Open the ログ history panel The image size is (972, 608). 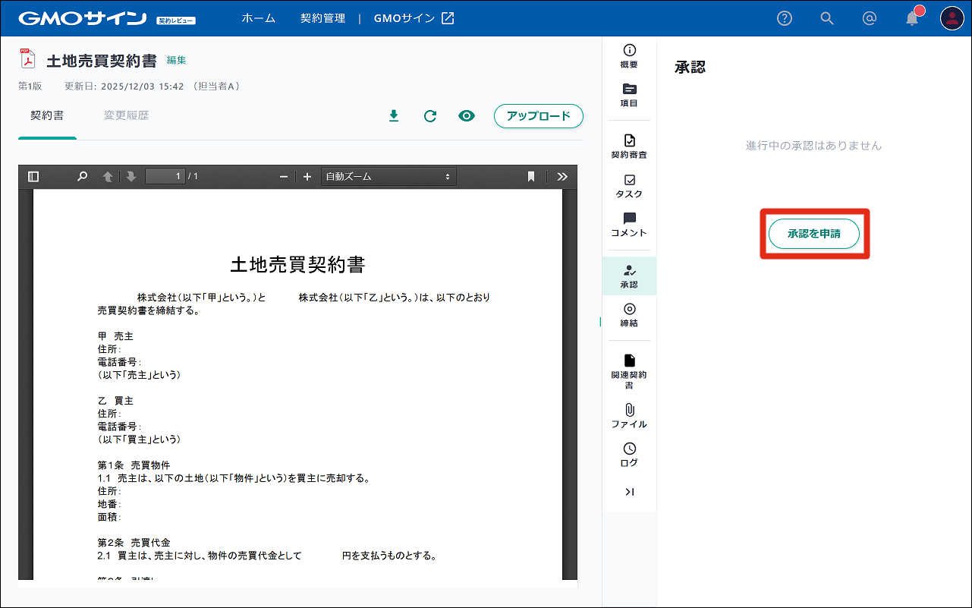[629, 455]
